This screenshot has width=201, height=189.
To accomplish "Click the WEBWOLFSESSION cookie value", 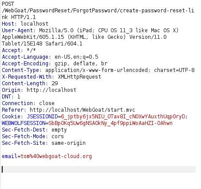I will pos(110,123).
